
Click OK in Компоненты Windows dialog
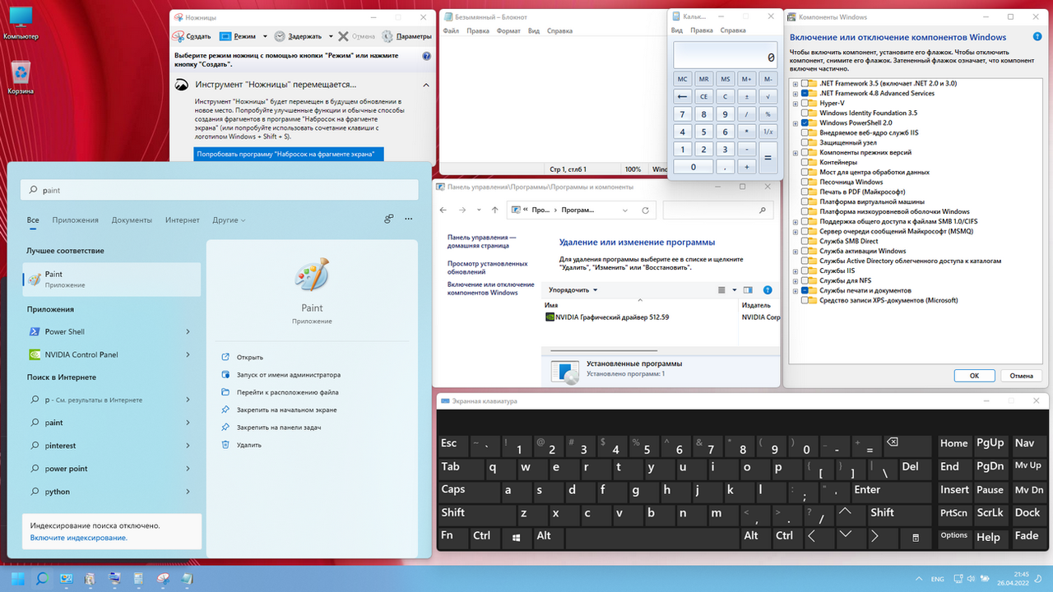pyautogui.click(x=974, y=376)
